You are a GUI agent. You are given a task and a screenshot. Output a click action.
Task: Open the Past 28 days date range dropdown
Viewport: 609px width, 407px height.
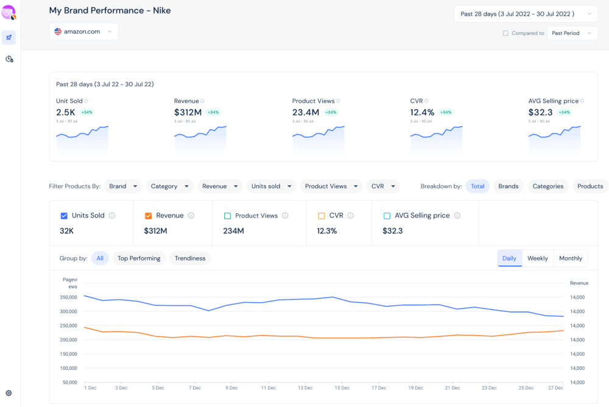click(x=526, y=14)
